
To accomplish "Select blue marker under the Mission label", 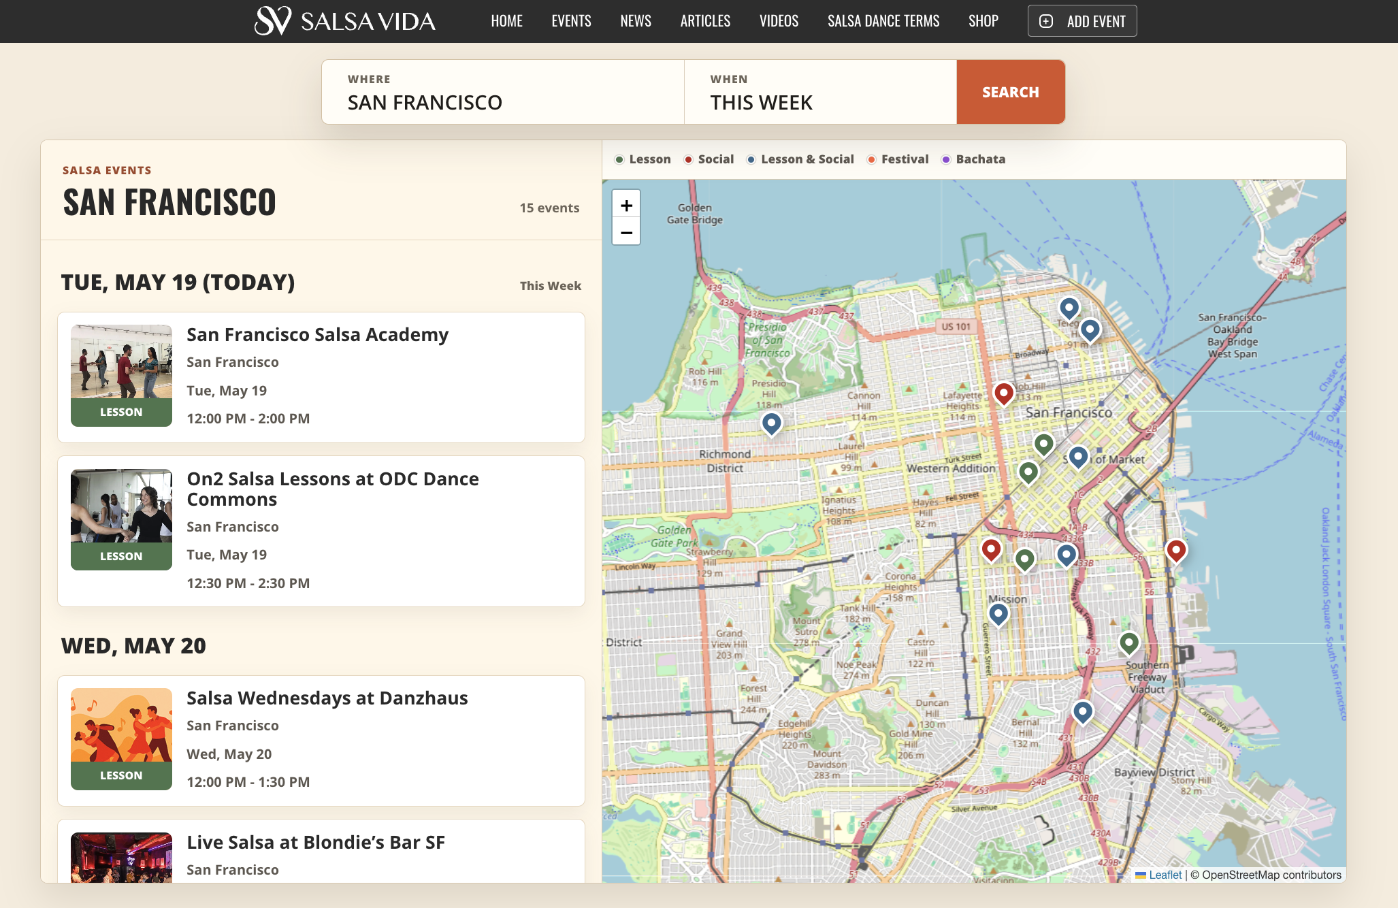I will point(998,615).
